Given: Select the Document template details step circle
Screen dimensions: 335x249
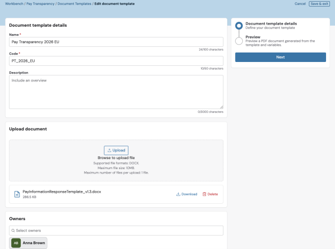Looking at the screenshot, I should 239,26.
